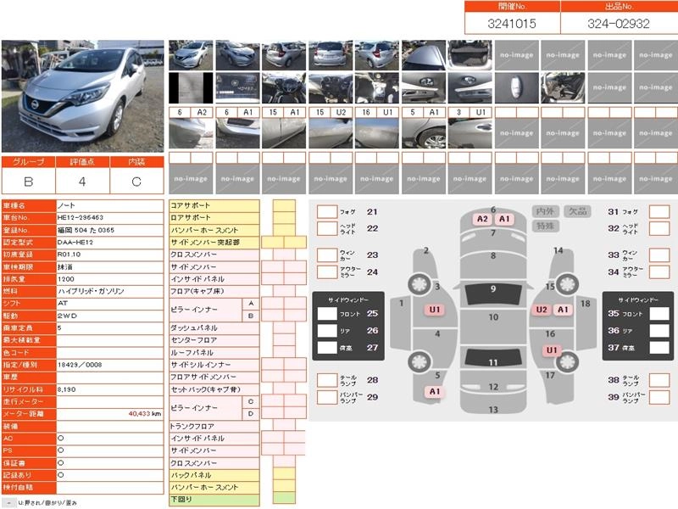Click the 下回り row label
678x509 pixels.
[x=214, y=499]
